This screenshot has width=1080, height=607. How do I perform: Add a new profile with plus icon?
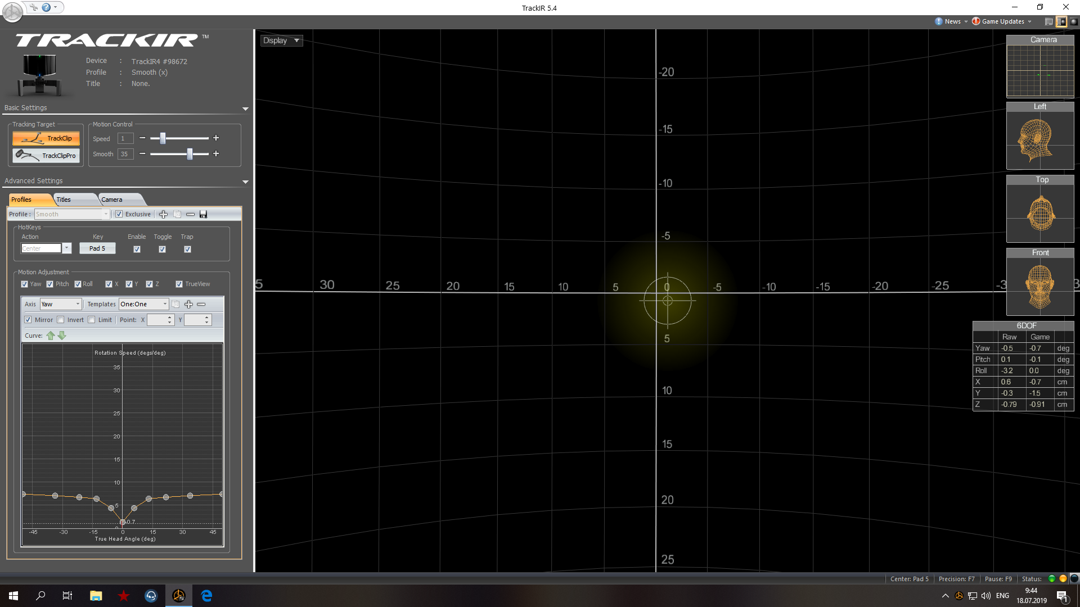(x=163, y=214)
